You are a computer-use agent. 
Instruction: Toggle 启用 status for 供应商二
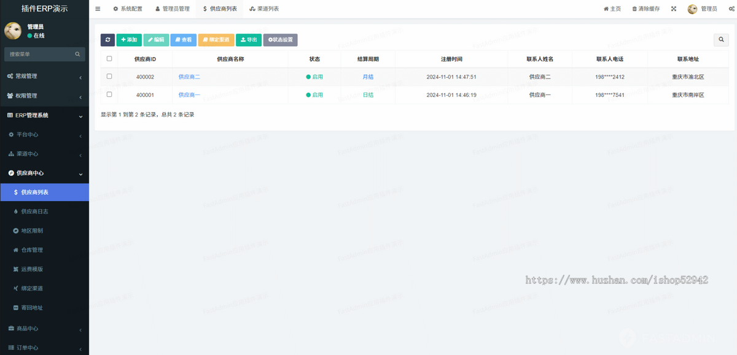tap(314, 77)
